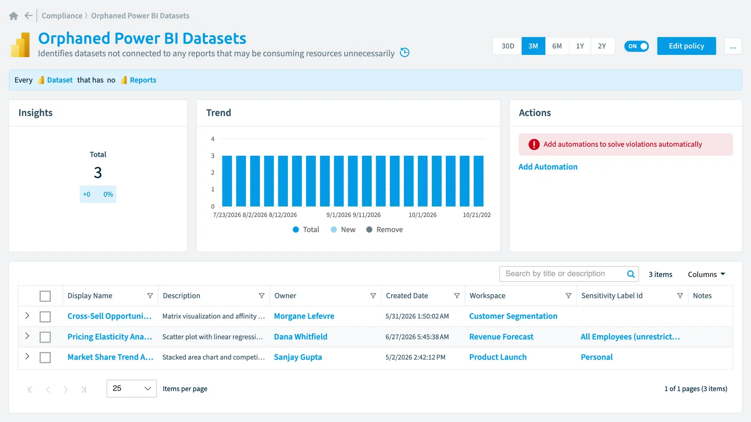Open the Product Launch workspace
The height and width of the screenshot is (422, 751).
click(x=498, y=357)
